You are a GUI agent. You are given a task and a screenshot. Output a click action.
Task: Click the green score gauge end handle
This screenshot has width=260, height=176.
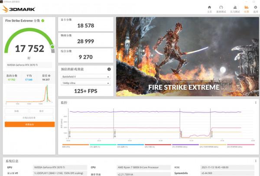(52, 46)
